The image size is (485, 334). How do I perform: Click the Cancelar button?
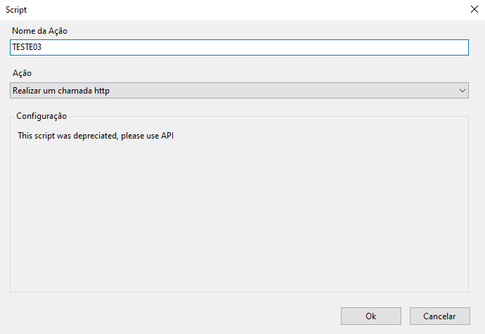[x=439, y=316]
